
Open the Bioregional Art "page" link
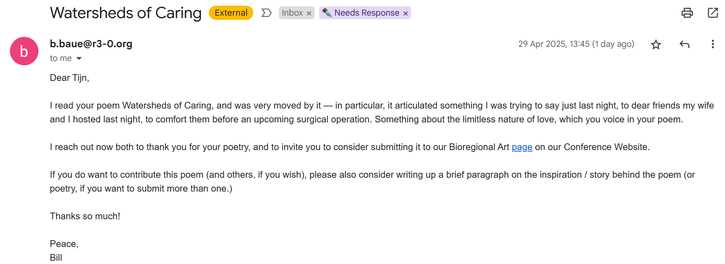pyautogui.click(x=522, y=147)
